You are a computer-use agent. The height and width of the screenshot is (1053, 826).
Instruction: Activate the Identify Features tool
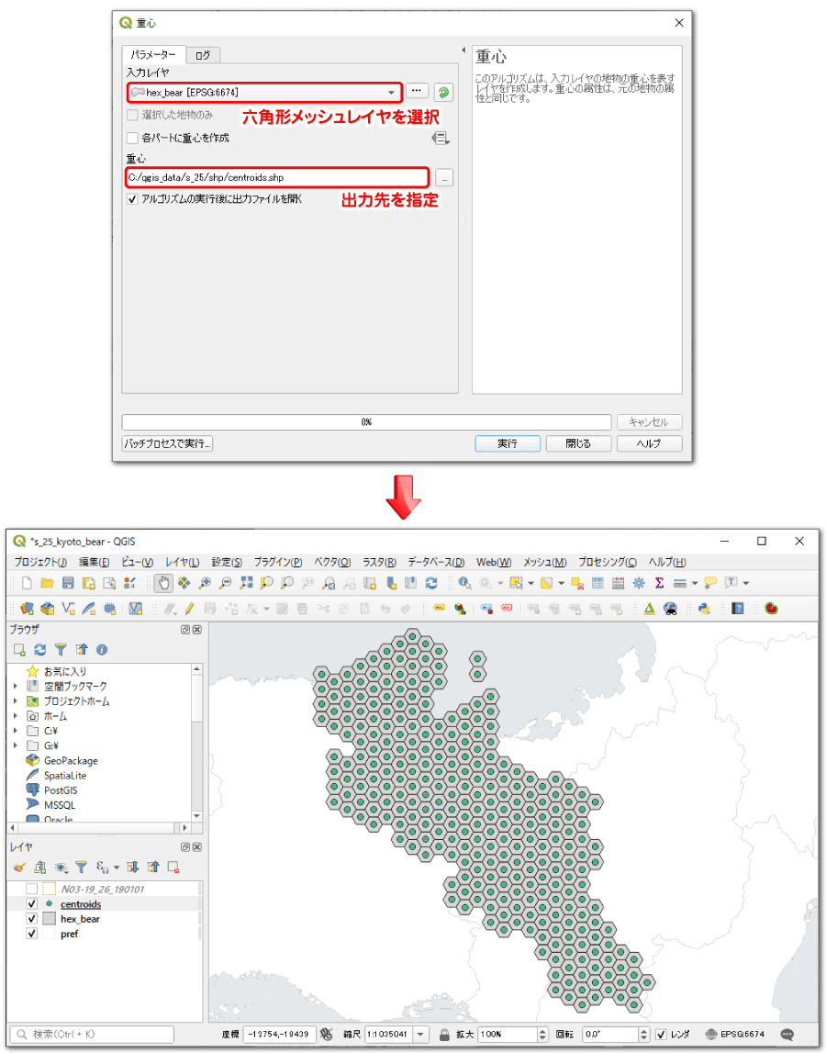pyautogui.click(x=464, y=583)
